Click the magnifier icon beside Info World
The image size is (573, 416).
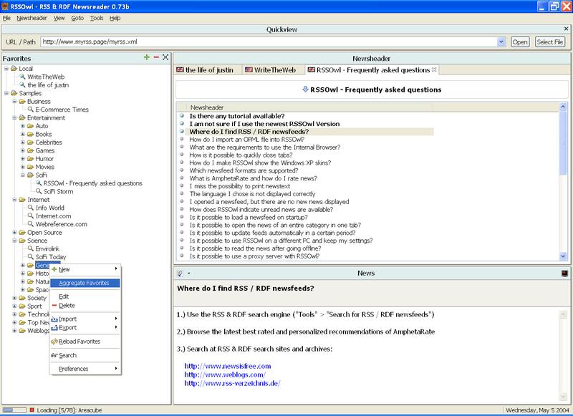pos(31,208)
